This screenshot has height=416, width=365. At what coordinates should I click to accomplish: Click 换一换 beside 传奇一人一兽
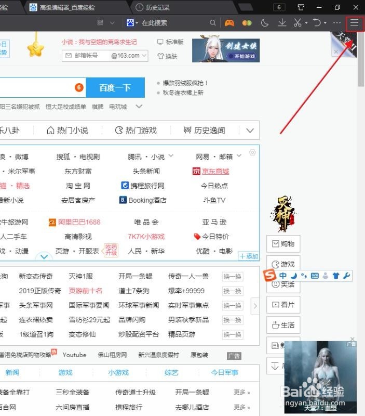(x=232, y=277)
